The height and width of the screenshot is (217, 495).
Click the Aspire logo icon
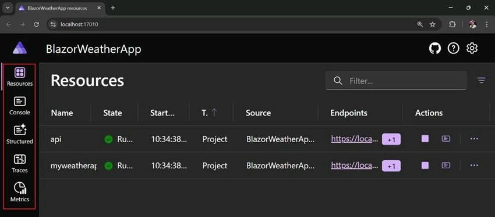coord(20,48)
